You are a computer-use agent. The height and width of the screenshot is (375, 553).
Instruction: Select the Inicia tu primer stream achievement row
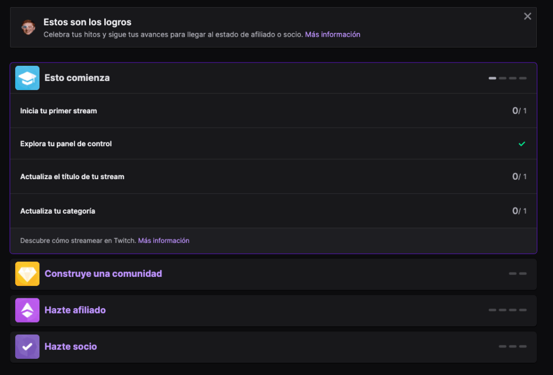pos(270,111)
